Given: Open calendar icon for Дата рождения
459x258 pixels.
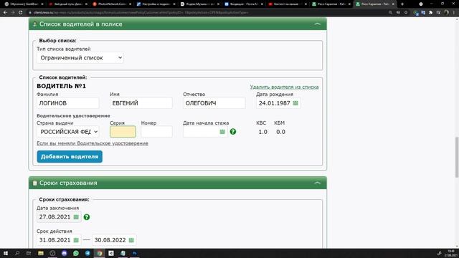Looking at the screenshot, I should pos(295,103).
